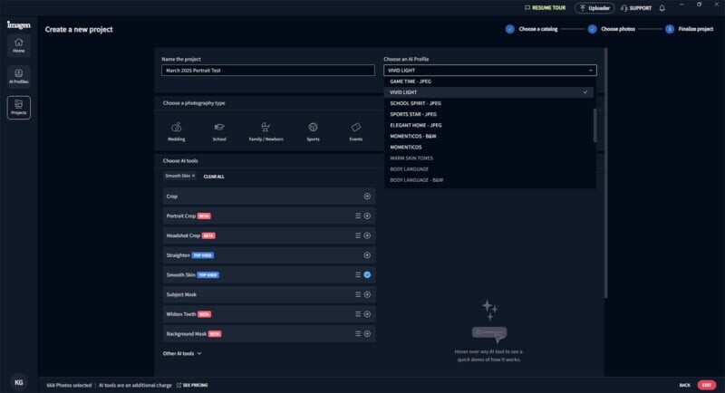725x393 pixels.
Task: Expand Other AI tools section
Action: pyautogui.click(x=182, y=353)
